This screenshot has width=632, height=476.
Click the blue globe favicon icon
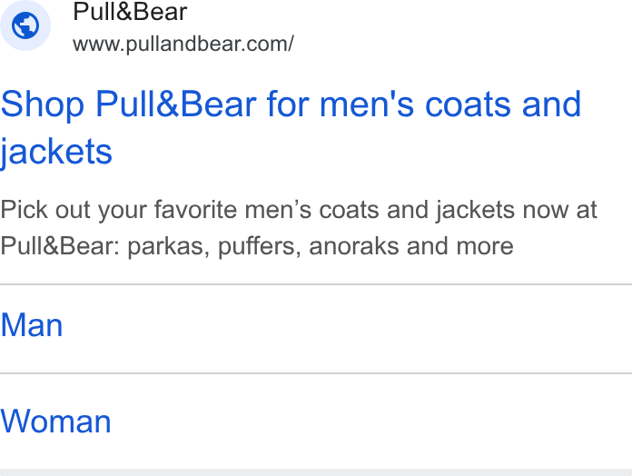25,25
